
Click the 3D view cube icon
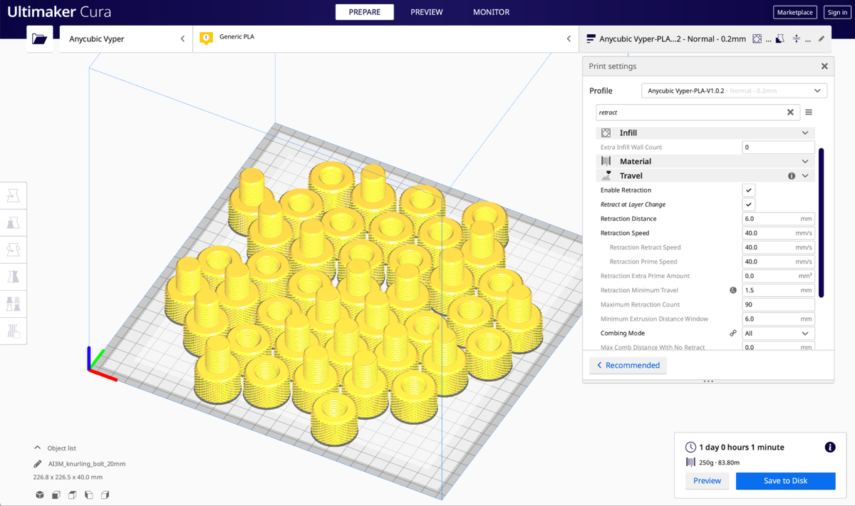click(x=40, y=495)
